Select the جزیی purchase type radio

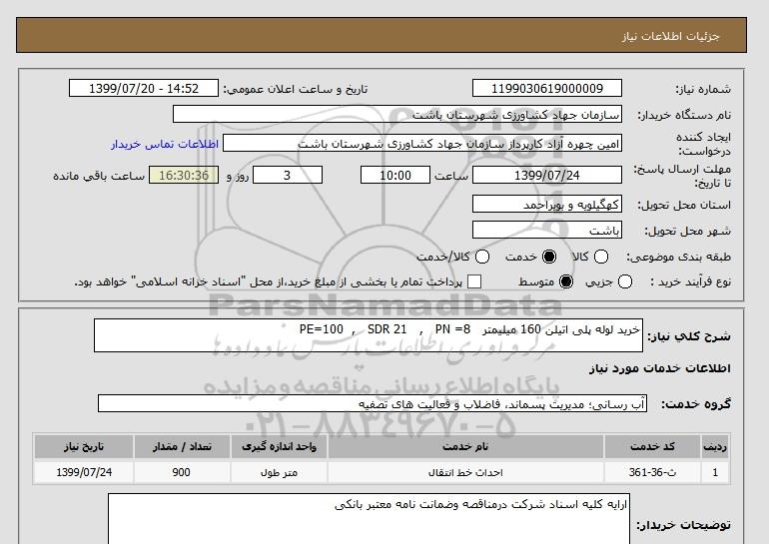pyautogui.click(x=625, y=282)
